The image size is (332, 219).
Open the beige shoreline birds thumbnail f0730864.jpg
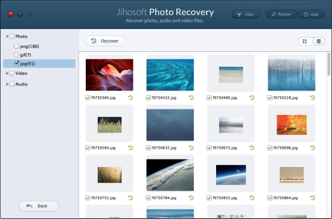(292, 175)
